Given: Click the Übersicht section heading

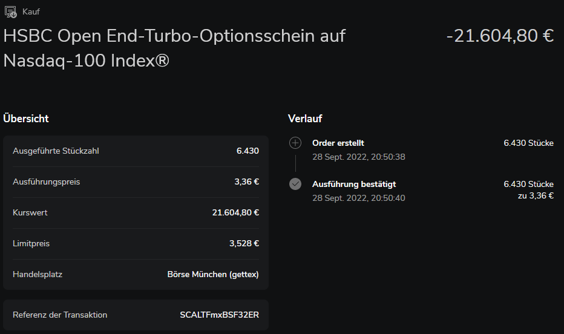Looking at the screenshot, I should 26,119.
